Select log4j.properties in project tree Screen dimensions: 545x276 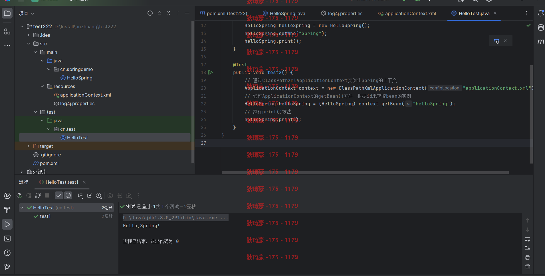74,103
